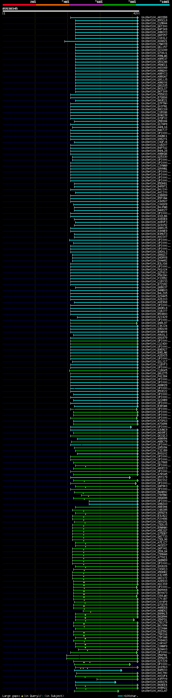Click label UniRef100_Q6JJ57
This screenshot has height=698, width=172.
[x=154, y=47]
